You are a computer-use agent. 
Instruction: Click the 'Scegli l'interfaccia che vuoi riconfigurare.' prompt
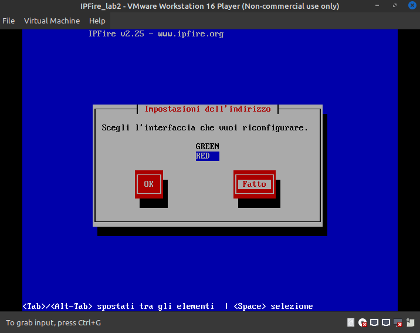pyautogui.click(x=205, y=128)
